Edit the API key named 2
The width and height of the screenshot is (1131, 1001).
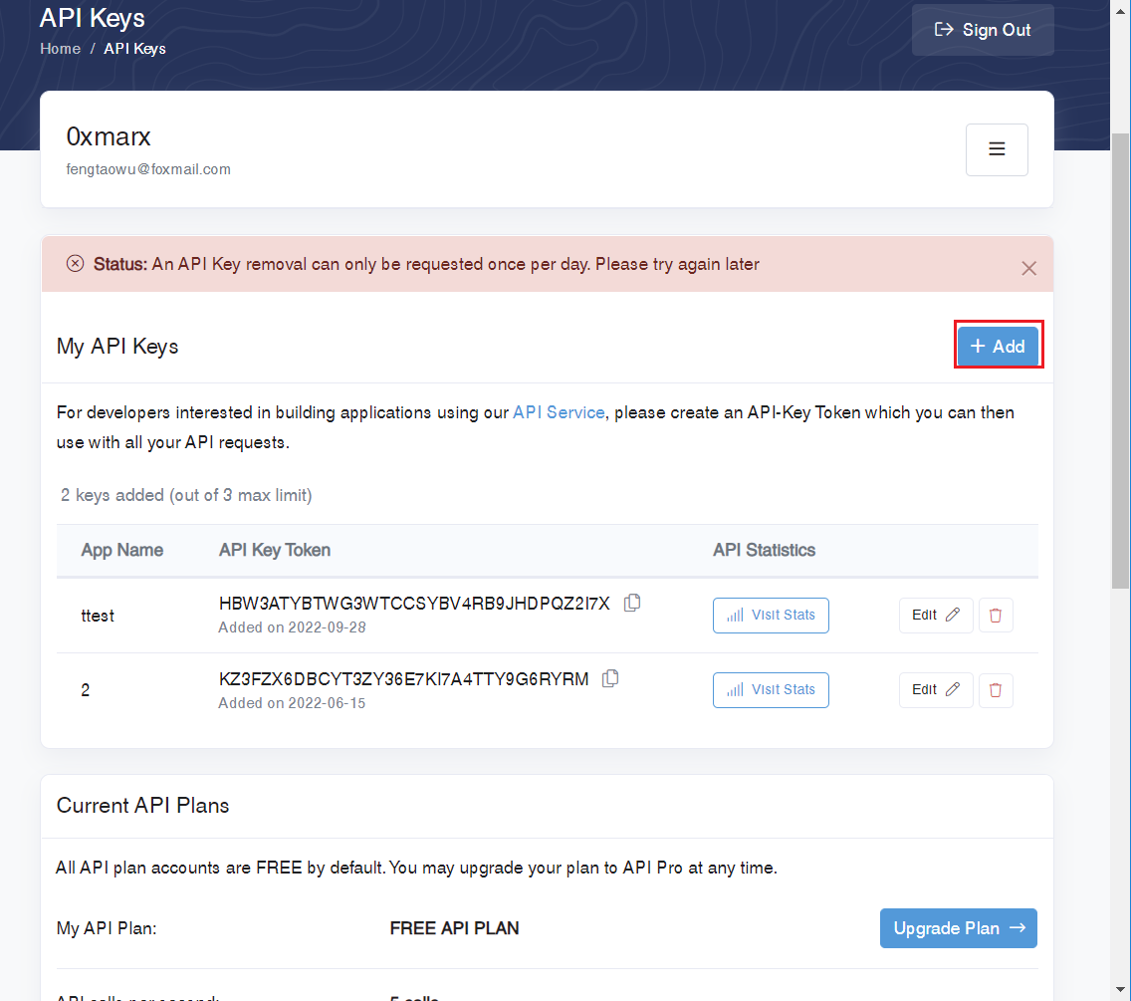pyautogui.click(x=935, y=690)
